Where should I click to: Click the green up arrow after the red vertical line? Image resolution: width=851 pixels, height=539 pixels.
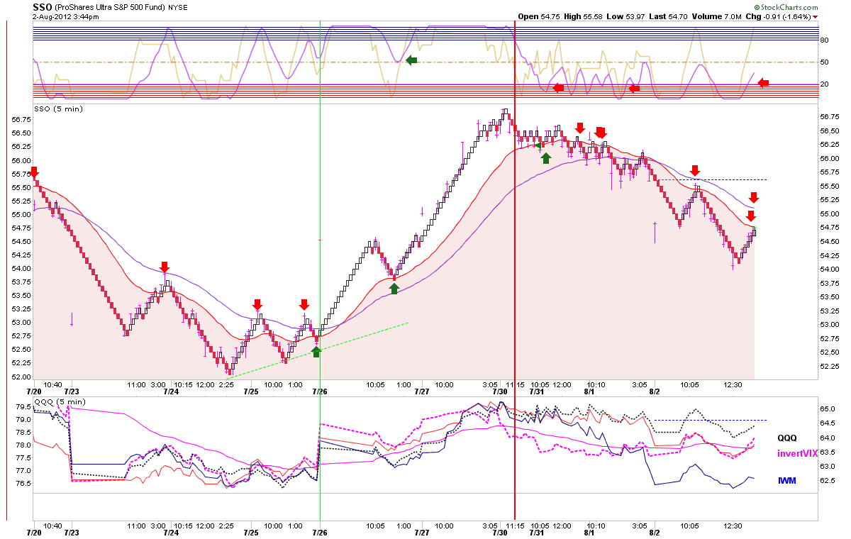click(x=545, y=157)
